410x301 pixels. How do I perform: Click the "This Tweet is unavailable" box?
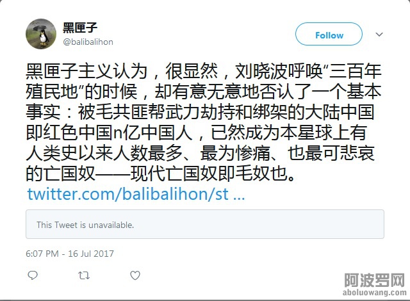tap(205, 224)
